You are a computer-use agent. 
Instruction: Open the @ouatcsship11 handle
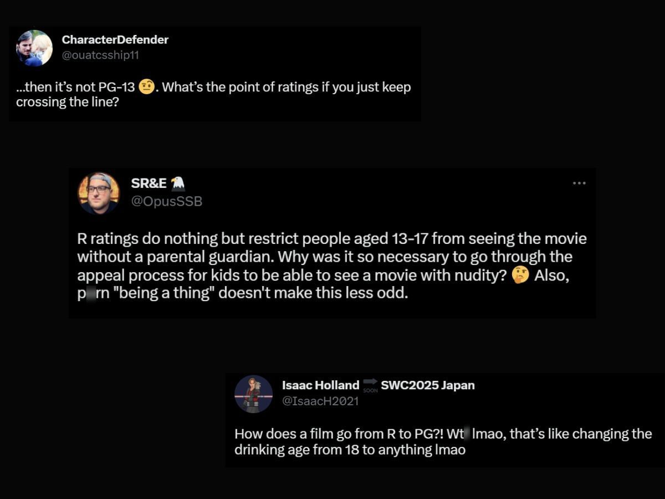point(100,55)
